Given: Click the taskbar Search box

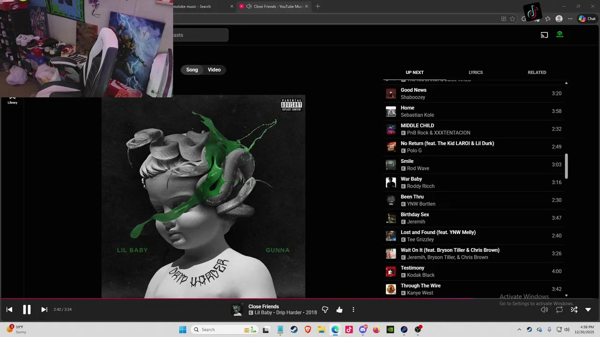Looking at the screenshot, I should pos(225,330).
